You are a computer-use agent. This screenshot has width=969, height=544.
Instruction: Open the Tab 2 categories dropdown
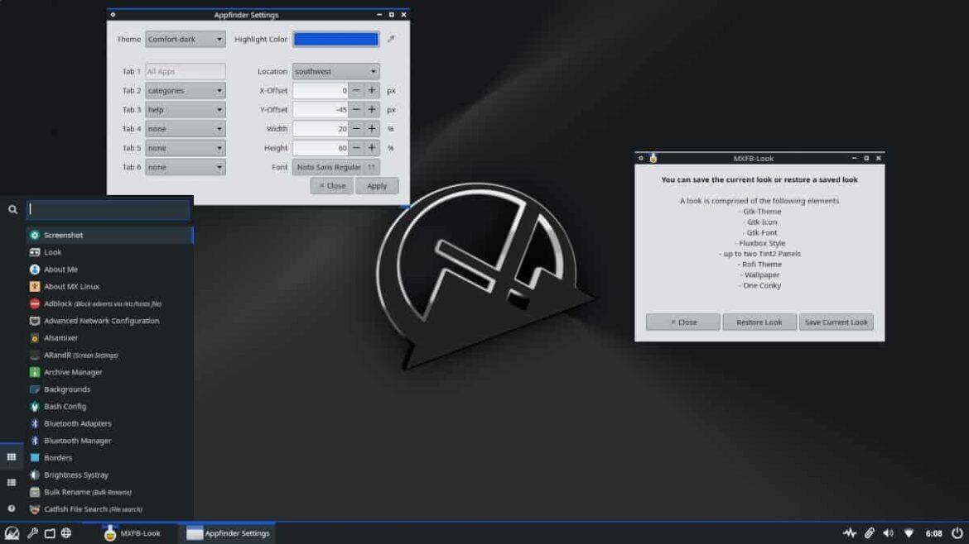pos(185,90)
